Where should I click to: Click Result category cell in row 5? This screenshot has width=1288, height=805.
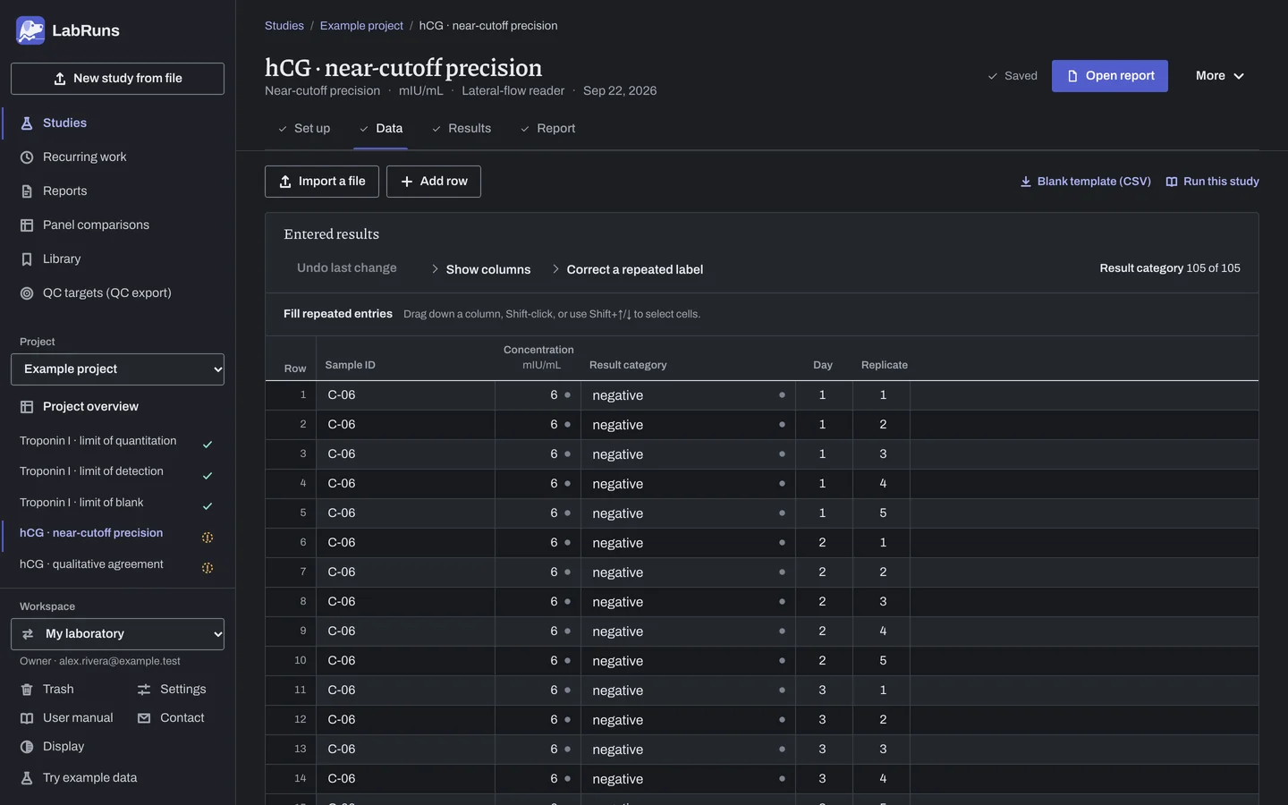click(x=689, y=513)
